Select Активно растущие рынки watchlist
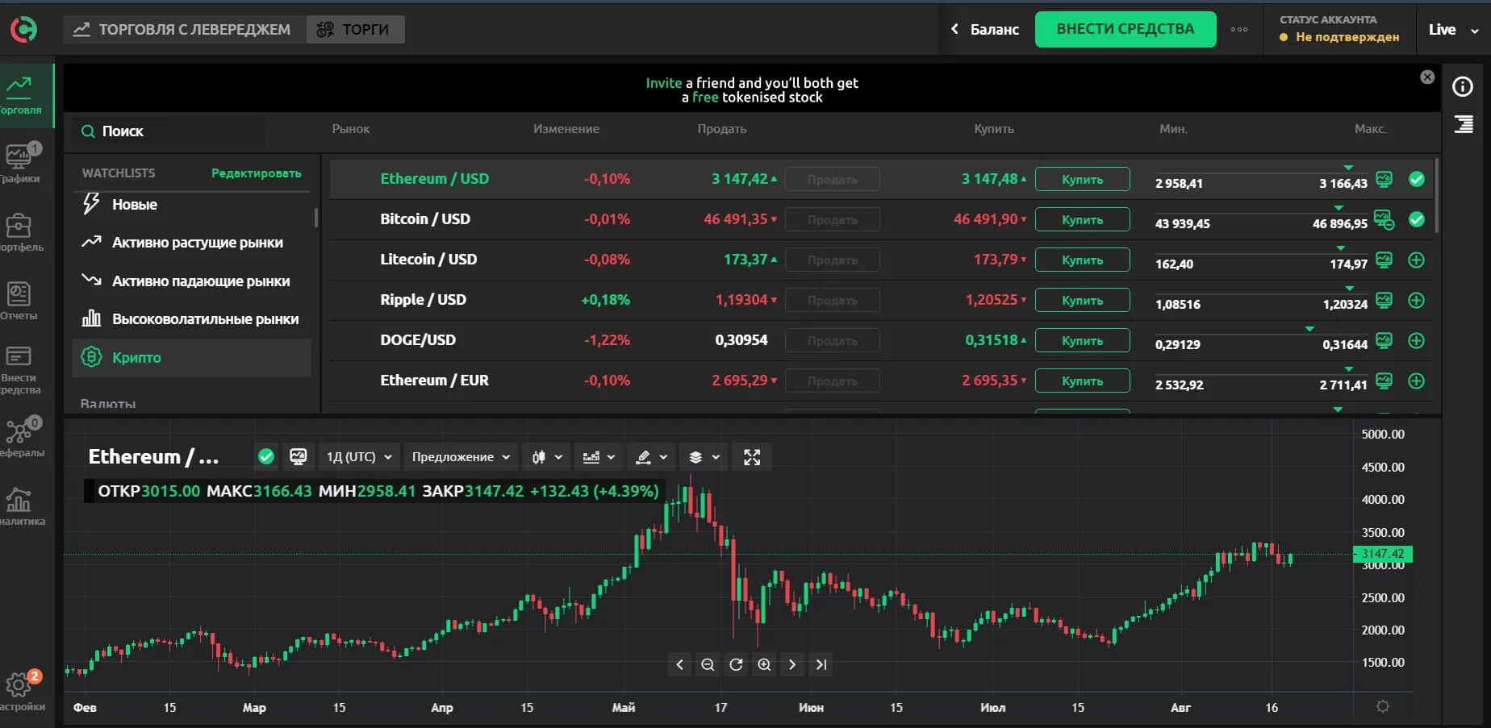Screen dimensions: 1491x728 [x=191, y=243]
